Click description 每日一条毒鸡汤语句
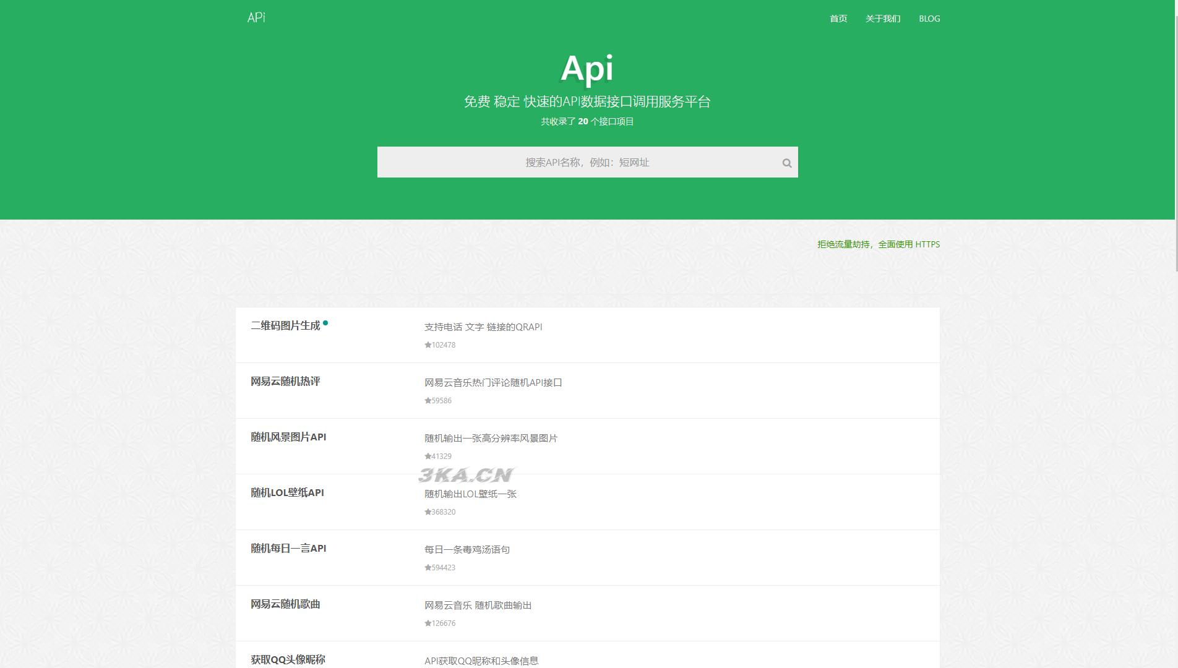This screenshot has height=668, width=1178. coord(467,549)
